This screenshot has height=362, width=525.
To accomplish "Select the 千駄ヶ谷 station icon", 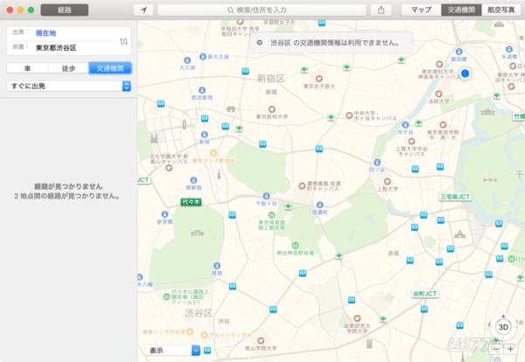I will tap(266, 196).
